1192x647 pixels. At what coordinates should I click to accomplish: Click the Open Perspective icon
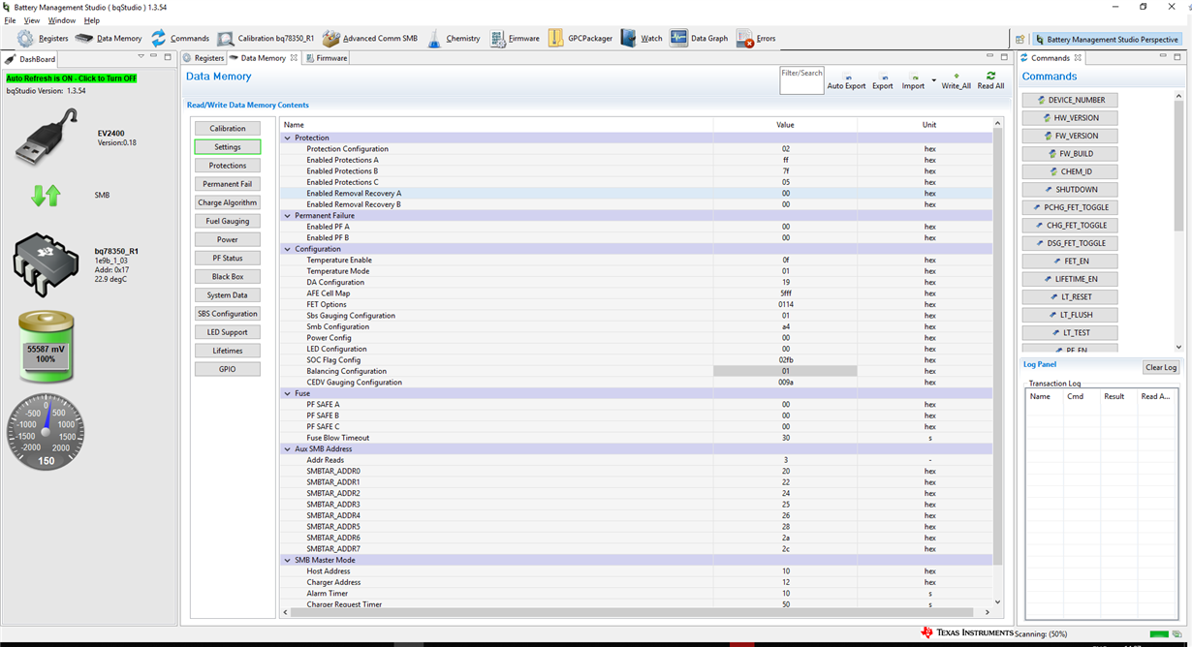1019,40
